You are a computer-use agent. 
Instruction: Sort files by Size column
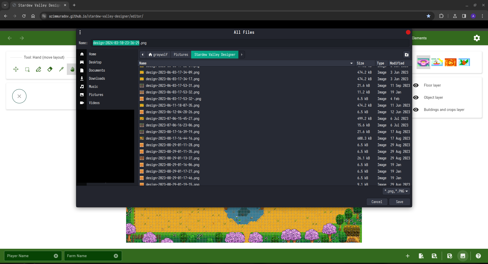[x=365, y=63]
